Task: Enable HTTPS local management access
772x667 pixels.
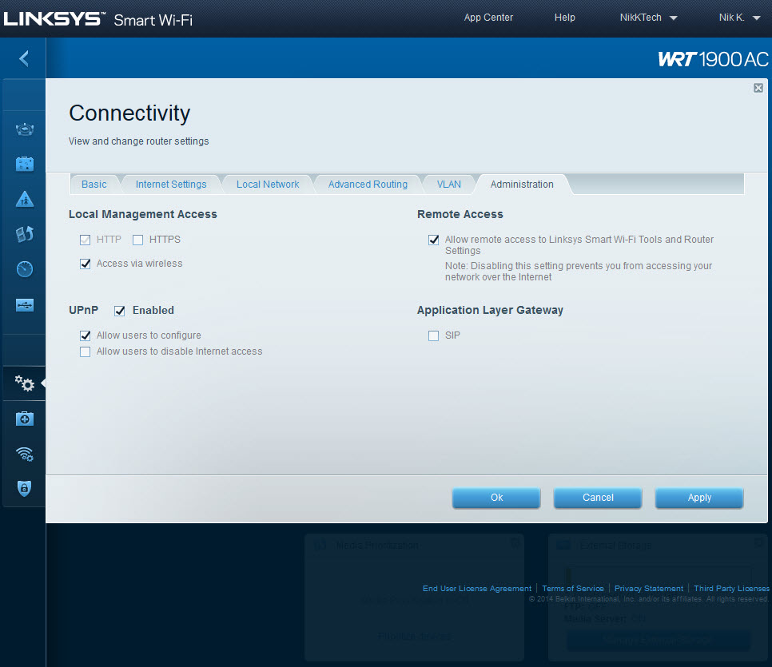Action: (x=137, y=240)
